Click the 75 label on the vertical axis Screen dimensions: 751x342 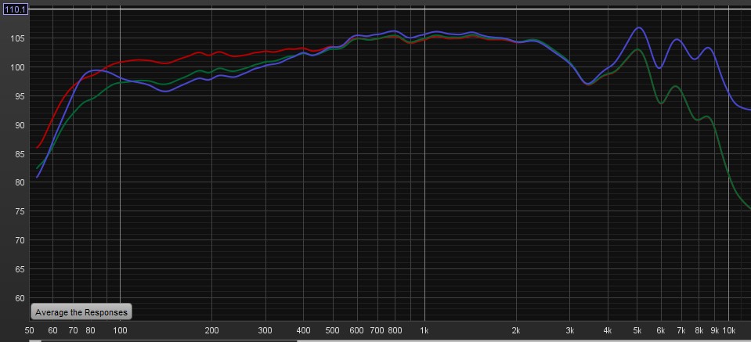coord(19,211)
